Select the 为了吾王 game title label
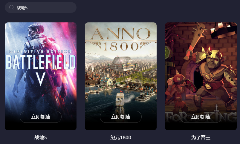240x144 pixels. click(x=201, y=137)
